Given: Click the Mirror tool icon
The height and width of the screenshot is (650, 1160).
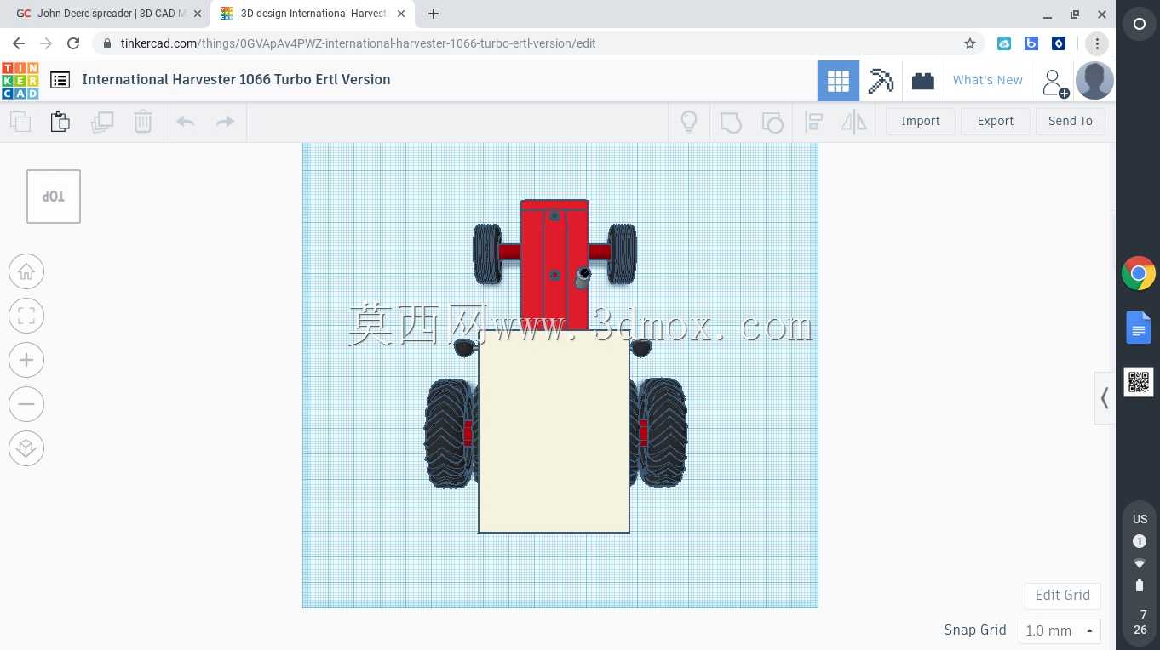Looking at the screenshot, I should tap(854, 122).
